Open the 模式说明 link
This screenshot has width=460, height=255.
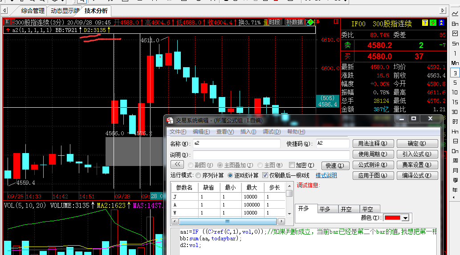[x=326, y=175]
